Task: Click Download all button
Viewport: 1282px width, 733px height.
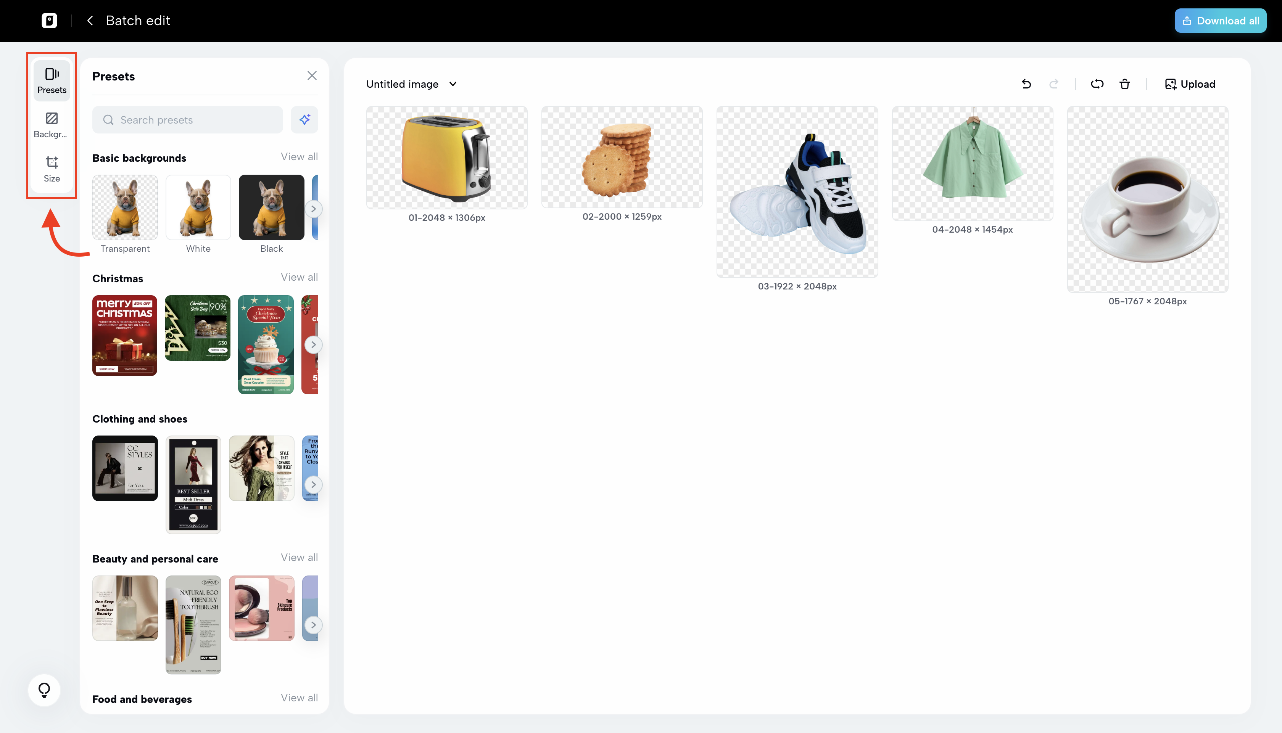Action: point(1220,21)
